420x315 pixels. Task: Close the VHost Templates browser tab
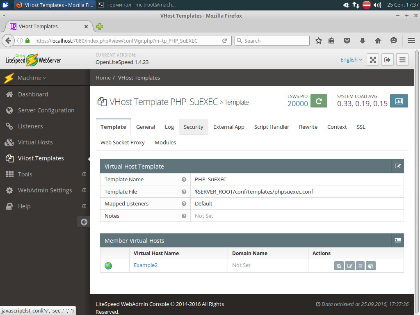(x=86, y=27)
